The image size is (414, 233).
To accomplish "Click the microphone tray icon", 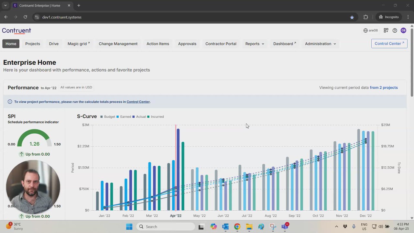I will coord(354,227).
